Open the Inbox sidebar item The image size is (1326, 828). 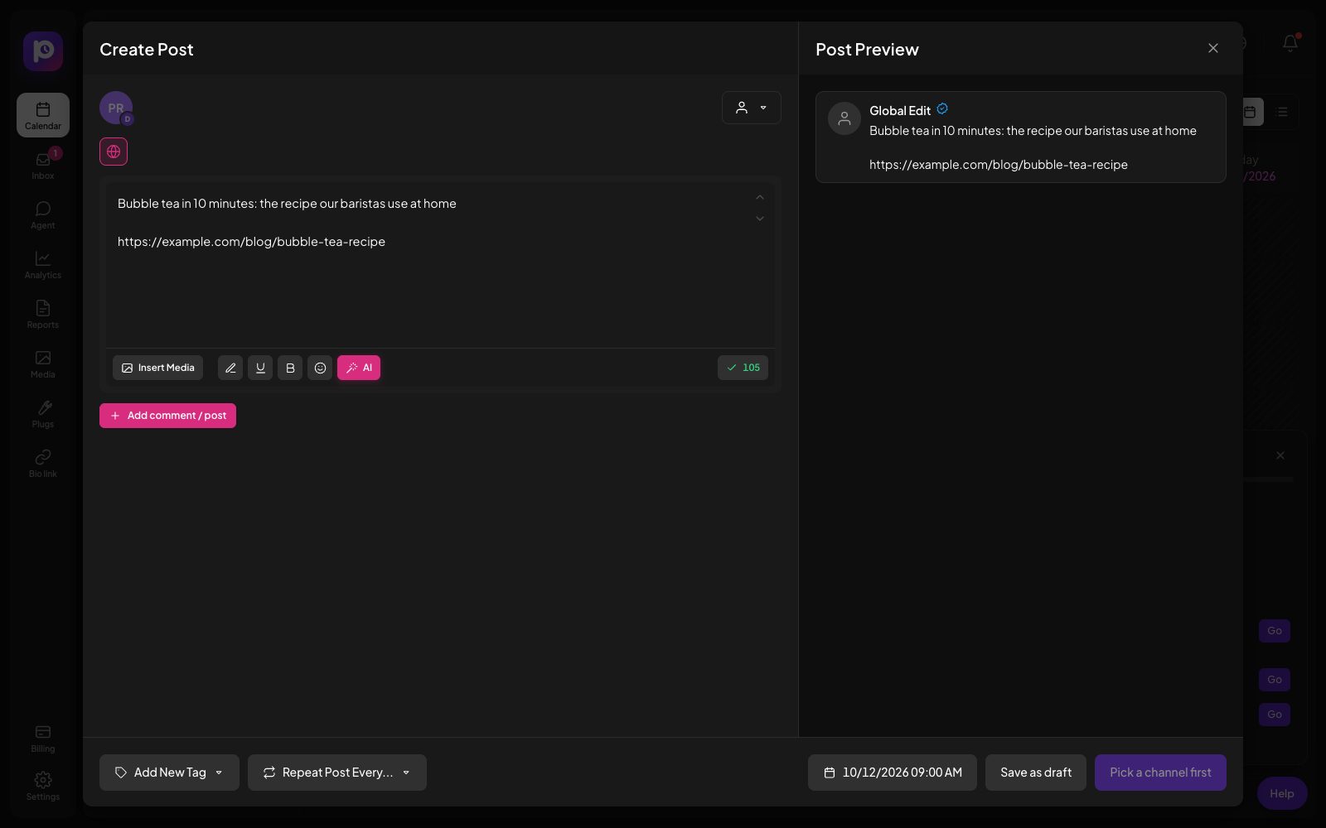[x=43, y=165]
